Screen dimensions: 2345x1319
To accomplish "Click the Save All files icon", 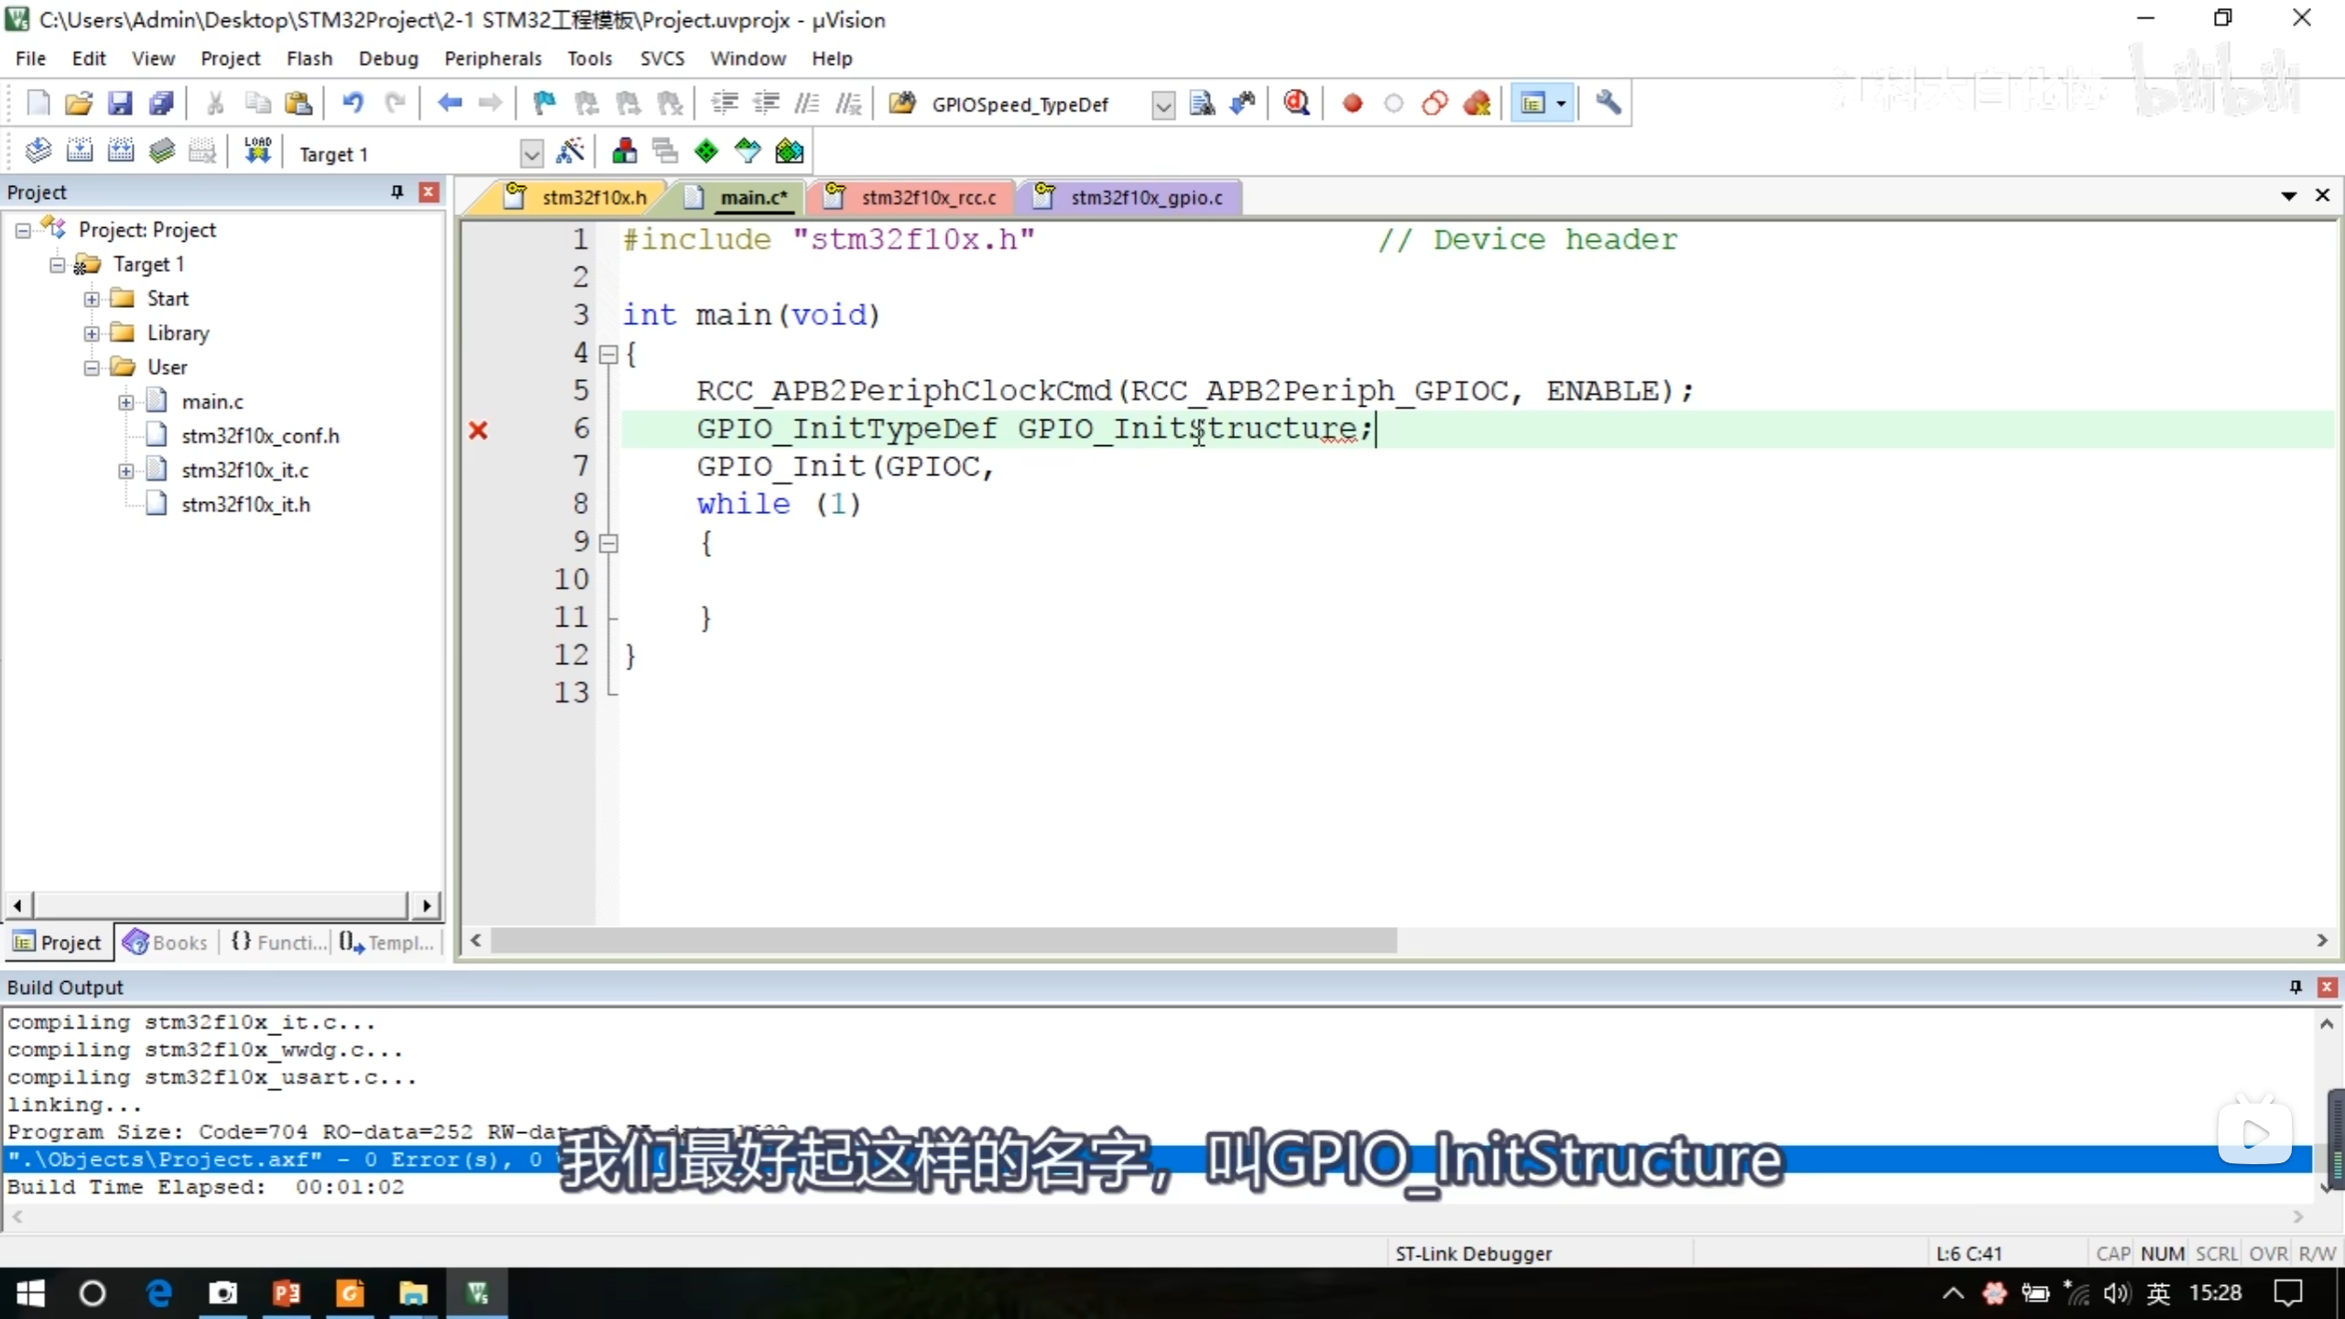I will 161,104.
